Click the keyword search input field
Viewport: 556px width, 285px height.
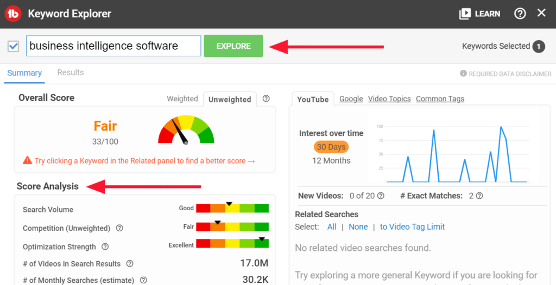pyautogui.click(x=113, y=46)
